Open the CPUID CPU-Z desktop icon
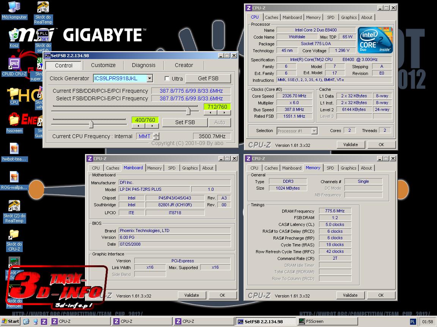The height and width of the screenshot is (327, 437). (x=14, y=67)
